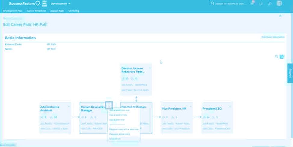This screenshot has height=147, width=293.
Task: Choose Add a peer role menu option
Action: [x=117, y=120]
